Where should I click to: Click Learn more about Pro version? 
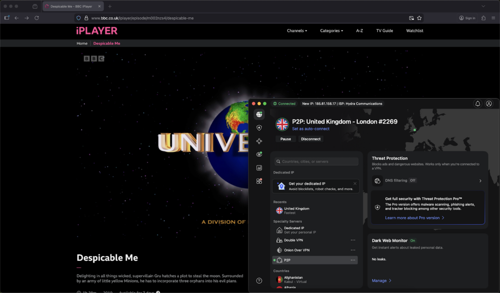pyautogui.click(x=415, y=218)
